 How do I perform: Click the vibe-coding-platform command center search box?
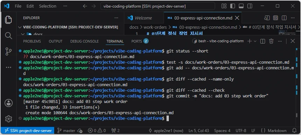(x=158, y=6)
